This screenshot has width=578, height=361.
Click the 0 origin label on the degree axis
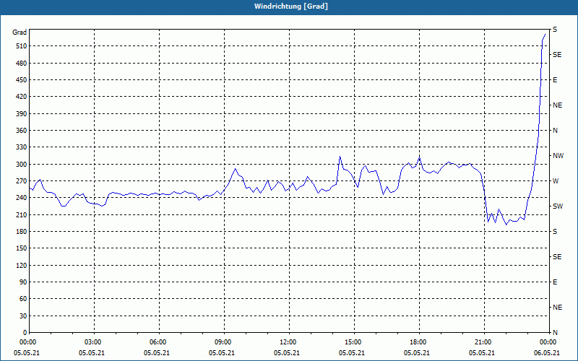25,332
